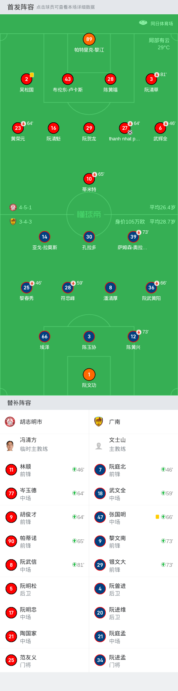Click the 同日体育场 stadium icon
The height and width of the screenshot is (691, 178).
click(143, 23)
